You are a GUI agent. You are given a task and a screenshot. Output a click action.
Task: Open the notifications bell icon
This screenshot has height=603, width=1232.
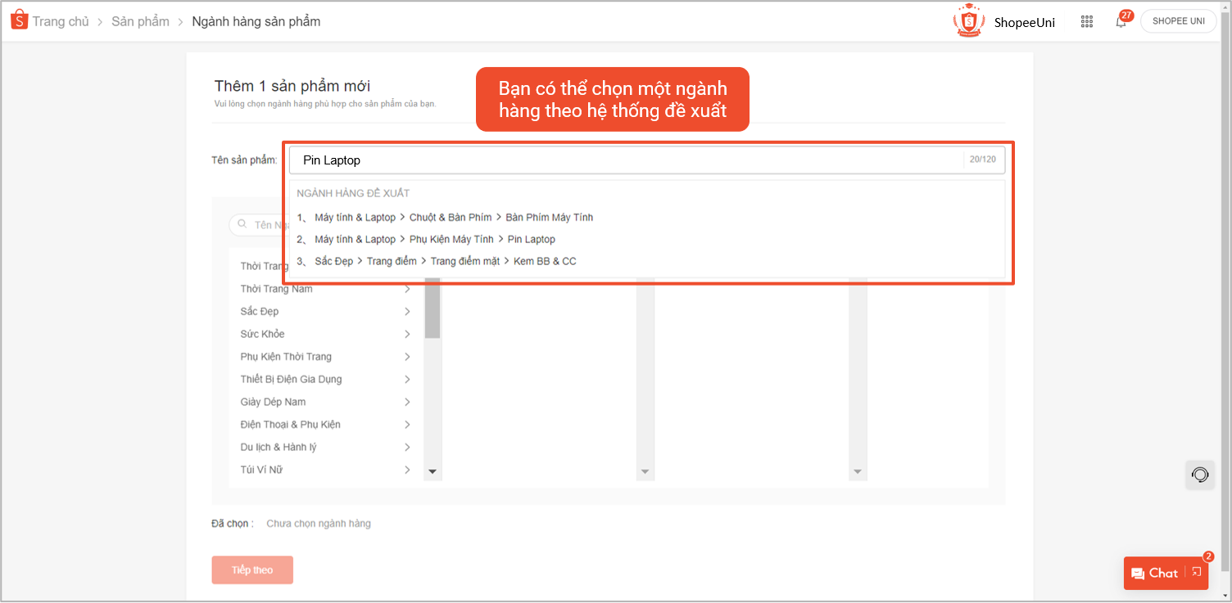tap(1121, 22)
